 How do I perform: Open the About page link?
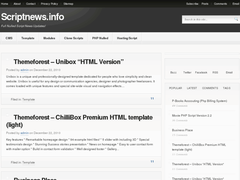pyautogui.click(x=17, y=4)
